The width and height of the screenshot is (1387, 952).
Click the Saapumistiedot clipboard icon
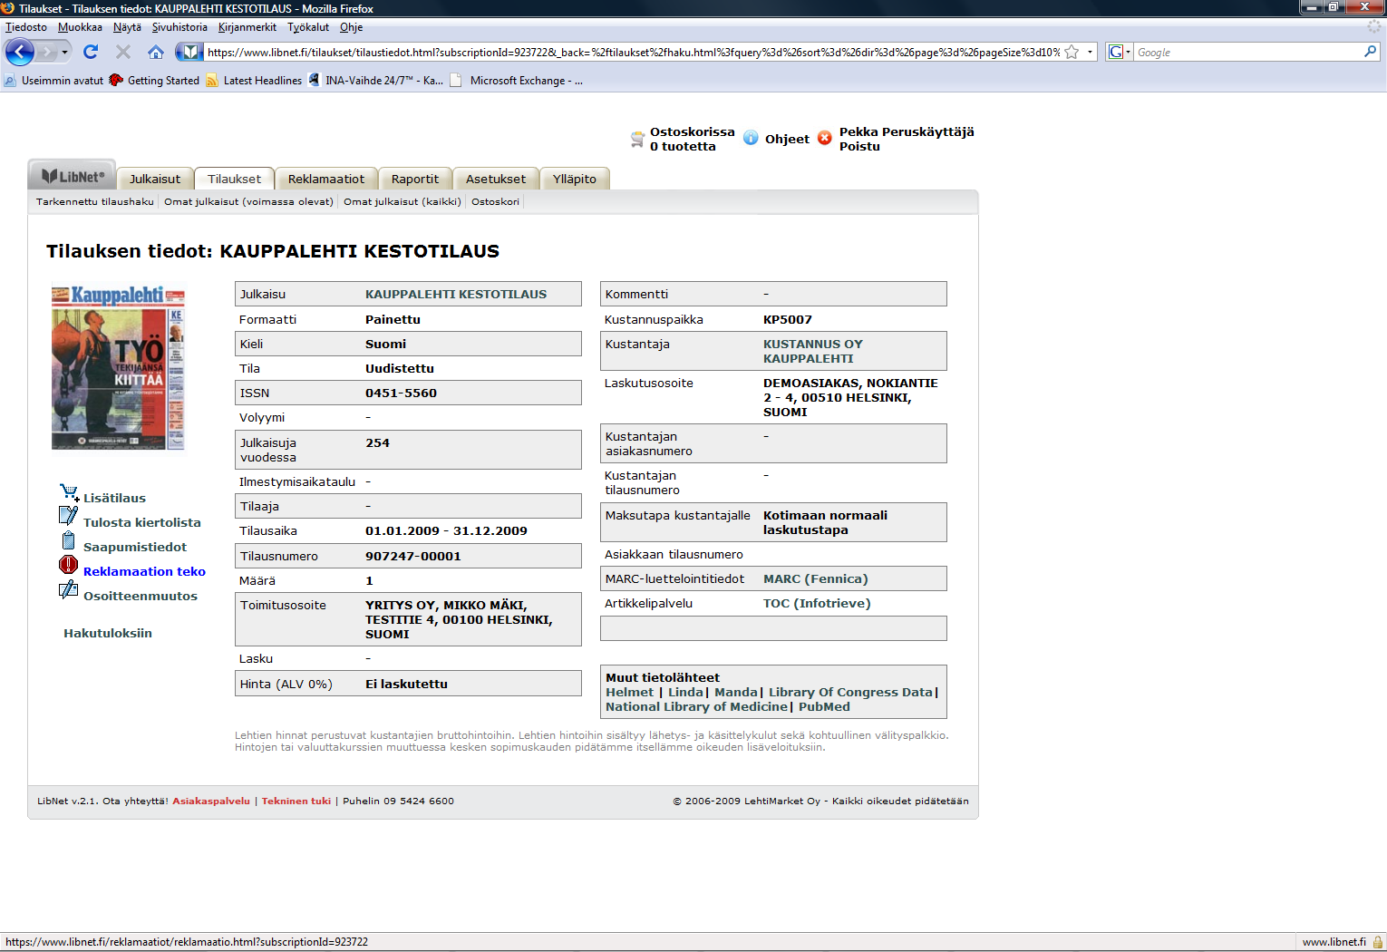68,540
